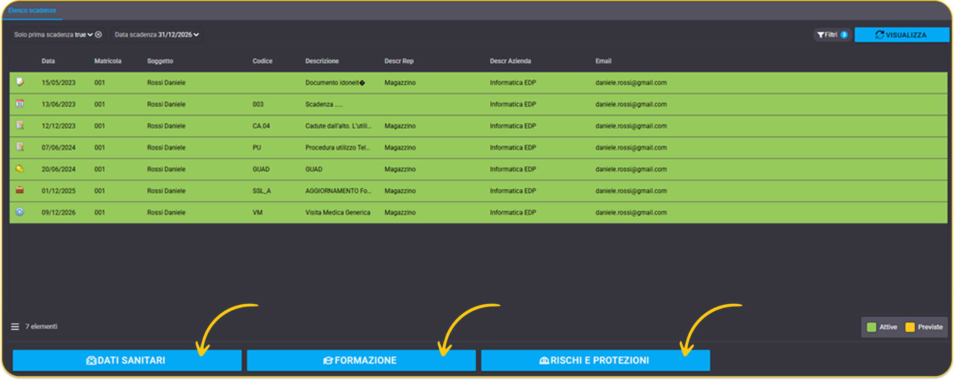Click code CA.04 in the table
This screenshot has width=954, height=380.
(x=261, y=126)
